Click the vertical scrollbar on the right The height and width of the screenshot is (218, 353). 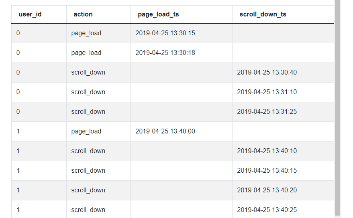tap(337, 108)
